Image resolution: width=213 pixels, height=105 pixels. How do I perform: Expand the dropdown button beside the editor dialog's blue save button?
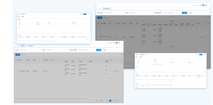click(197, 55)
